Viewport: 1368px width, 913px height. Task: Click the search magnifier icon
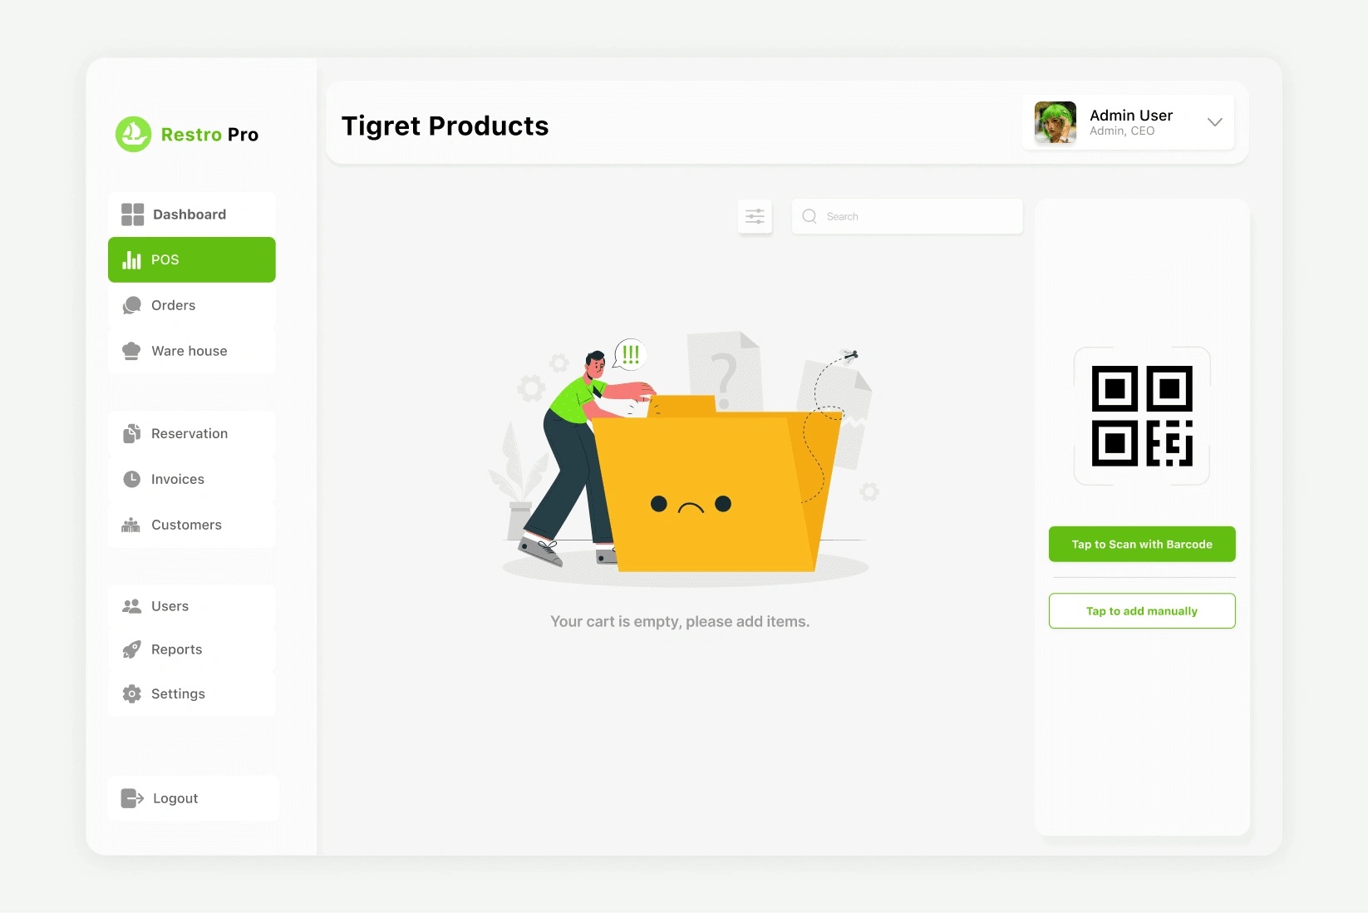click(x=809, y=216)
